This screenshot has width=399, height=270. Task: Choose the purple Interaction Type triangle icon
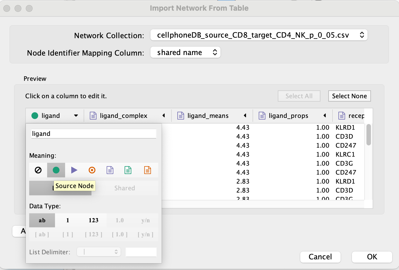(x=74, y=170)
